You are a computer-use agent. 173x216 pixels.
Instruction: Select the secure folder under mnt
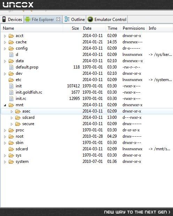tap(28, 124)
